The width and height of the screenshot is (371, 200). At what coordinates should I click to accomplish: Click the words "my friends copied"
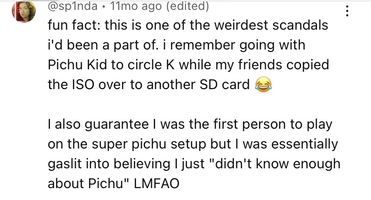click(275, 65)
